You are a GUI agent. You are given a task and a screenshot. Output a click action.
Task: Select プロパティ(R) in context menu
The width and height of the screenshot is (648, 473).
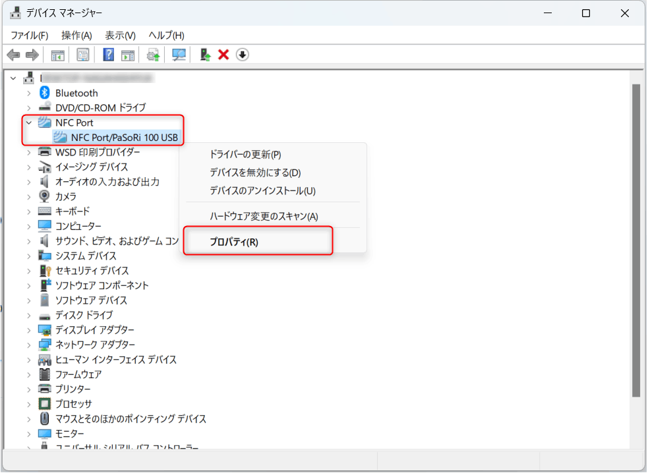tap(234, 242)
